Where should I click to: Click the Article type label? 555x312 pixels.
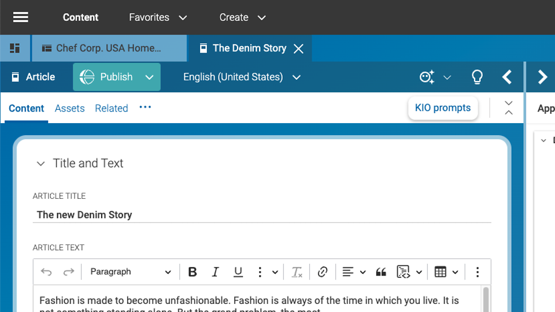[x=34, y=77]
